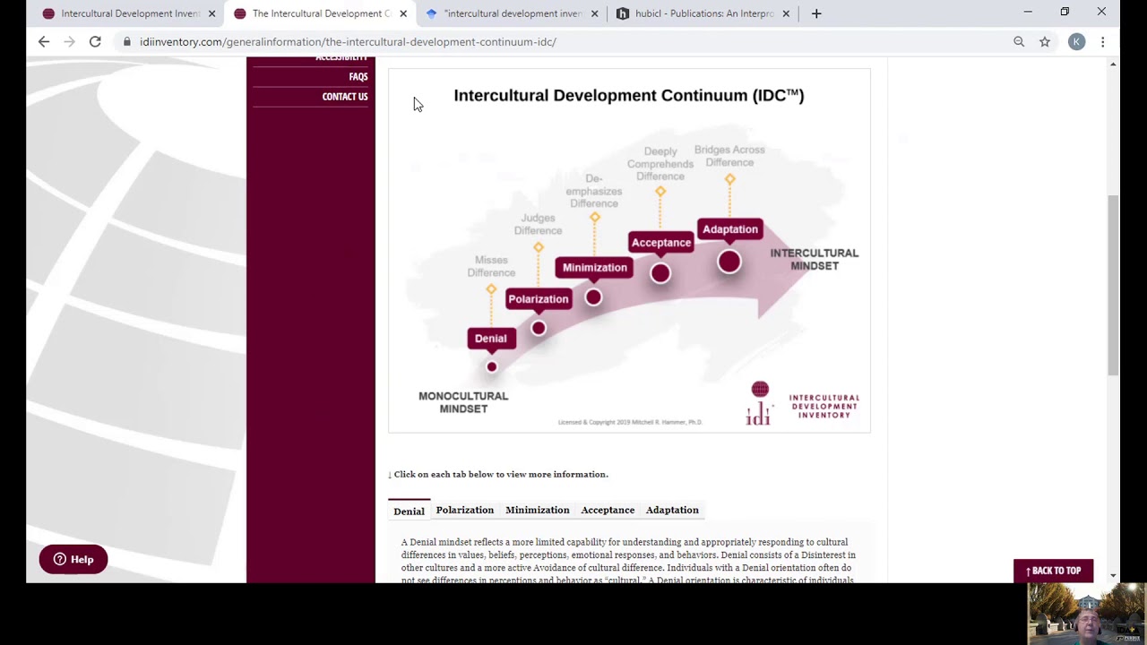Close the hubicl Publications tab
This screenshot has width=1147, height=645.
[x=786, y=13]
